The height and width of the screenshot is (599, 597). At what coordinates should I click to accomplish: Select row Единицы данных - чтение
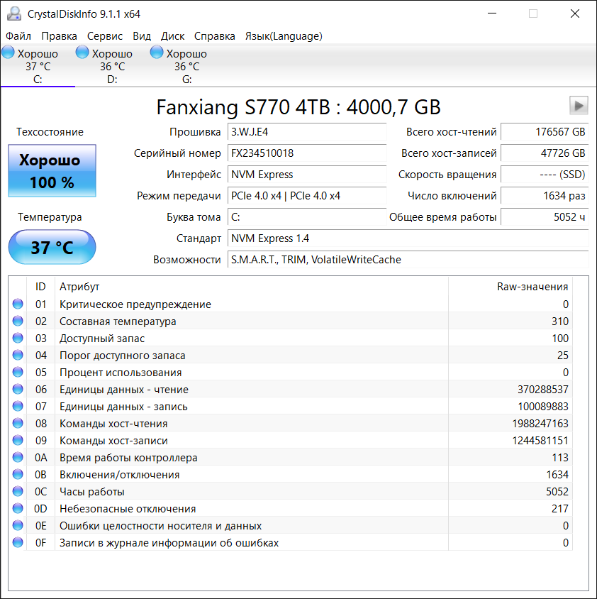point(291,390)
